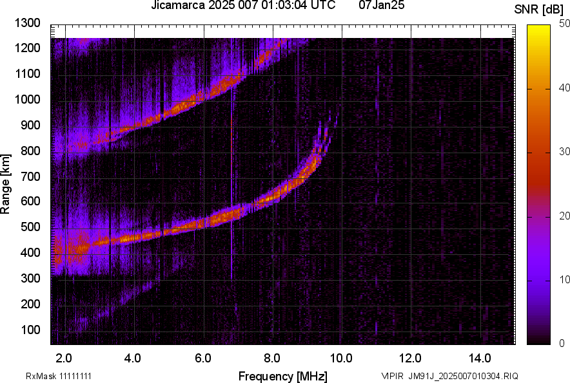Click range tick label '1300'

pos(28,23)
